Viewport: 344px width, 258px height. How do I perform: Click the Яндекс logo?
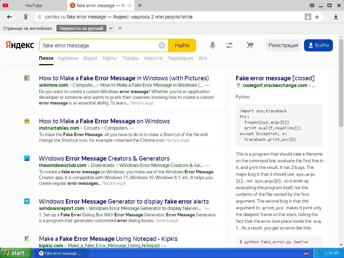(20, 45)
